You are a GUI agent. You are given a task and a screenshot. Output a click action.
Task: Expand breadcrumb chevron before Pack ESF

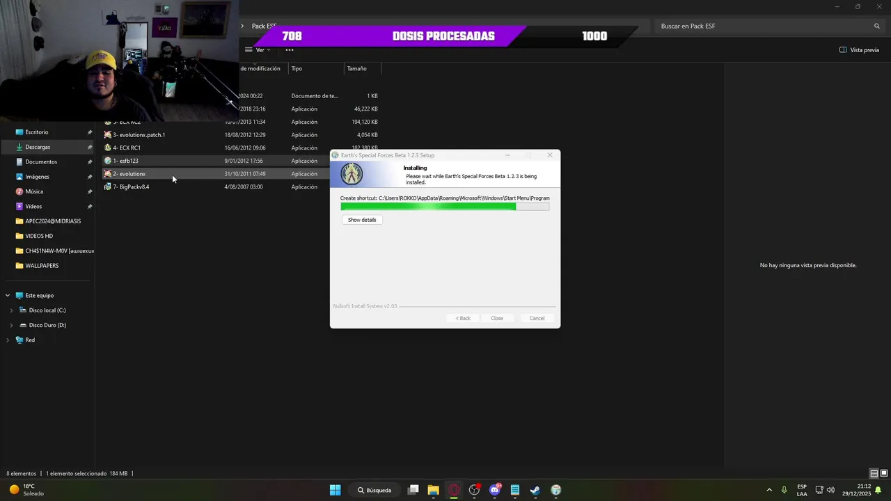(x=242, y=26)
